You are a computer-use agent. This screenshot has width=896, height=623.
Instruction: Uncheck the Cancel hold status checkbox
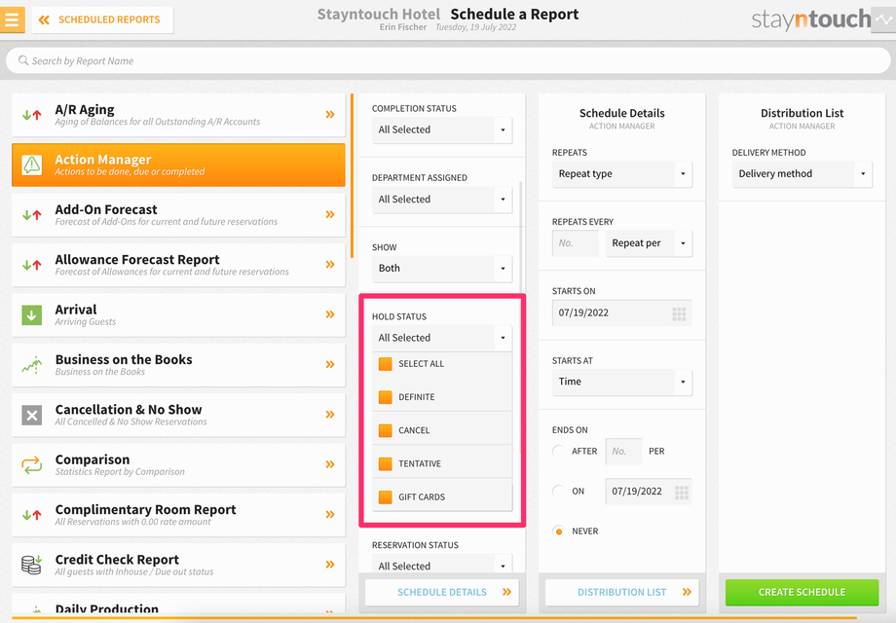click(x=386, y=430)
